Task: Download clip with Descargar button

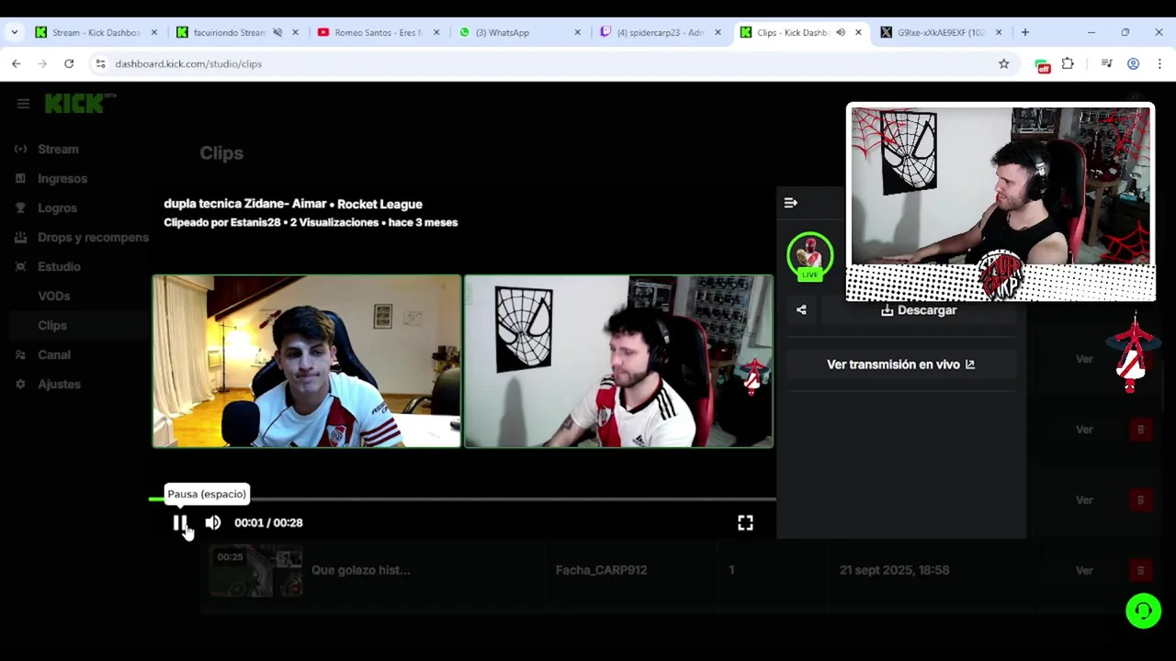Action: pyautogui.click(x=919, y=310)
